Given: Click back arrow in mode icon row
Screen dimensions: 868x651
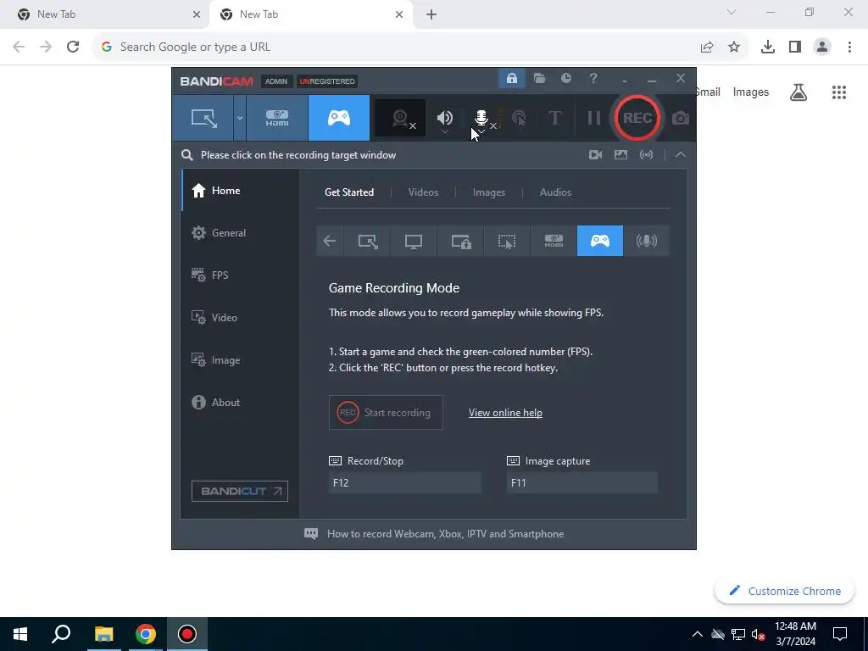Looking at the screenshot, I should coord(330,241).
